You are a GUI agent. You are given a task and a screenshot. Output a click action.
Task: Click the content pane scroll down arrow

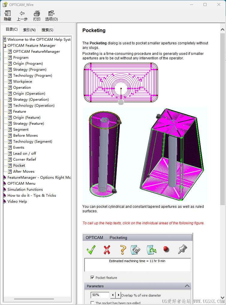pos(222,298)
